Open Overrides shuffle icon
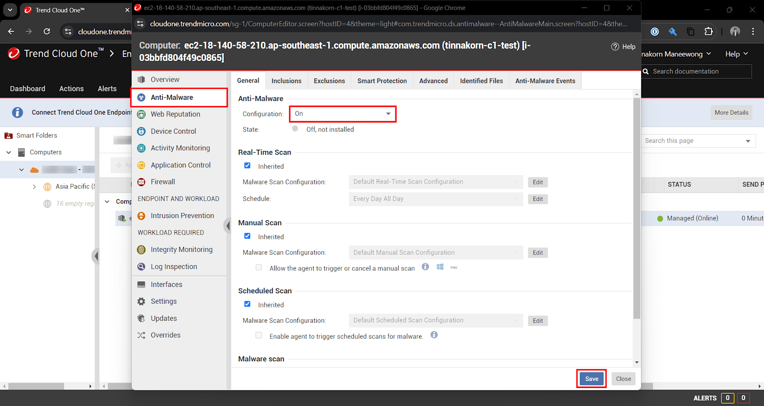Screen dimensions: 764x406 [141, 335]
